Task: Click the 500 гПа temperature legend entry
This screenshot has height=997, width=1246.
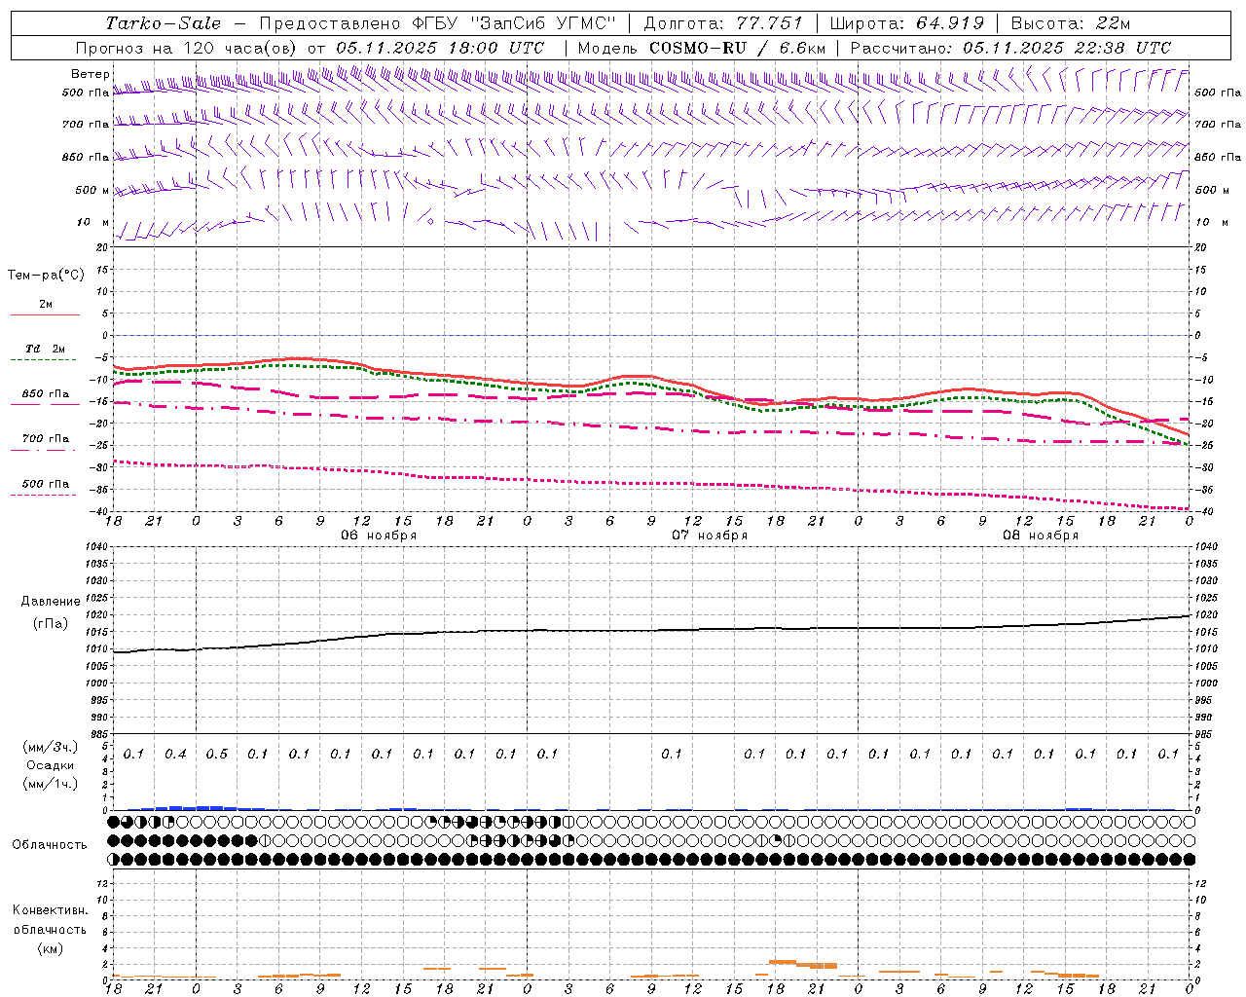Action: (46, 483)
